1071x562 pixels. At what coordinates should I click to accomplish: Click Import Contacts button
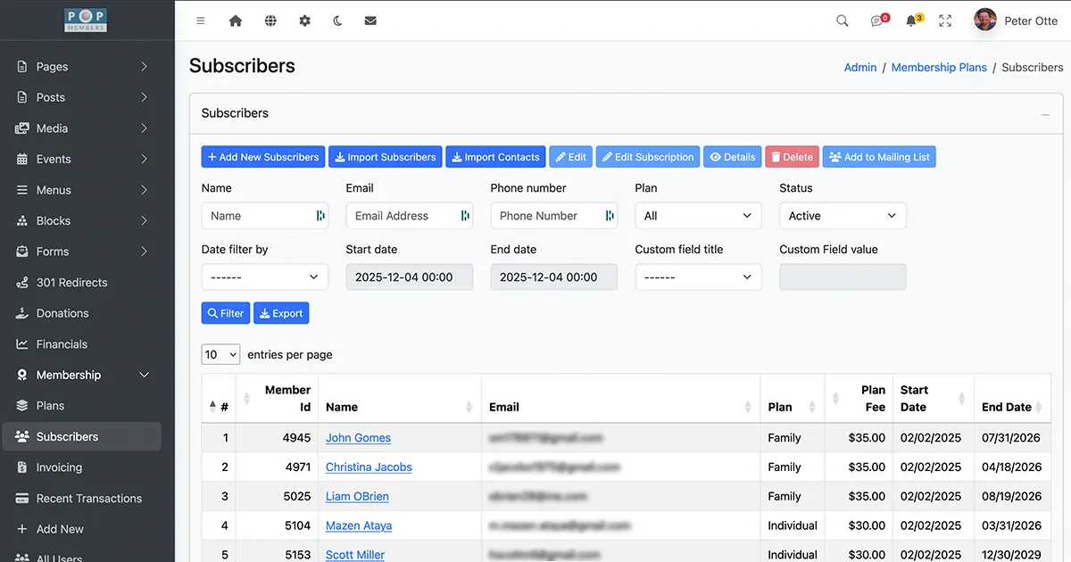coord(495,157)
